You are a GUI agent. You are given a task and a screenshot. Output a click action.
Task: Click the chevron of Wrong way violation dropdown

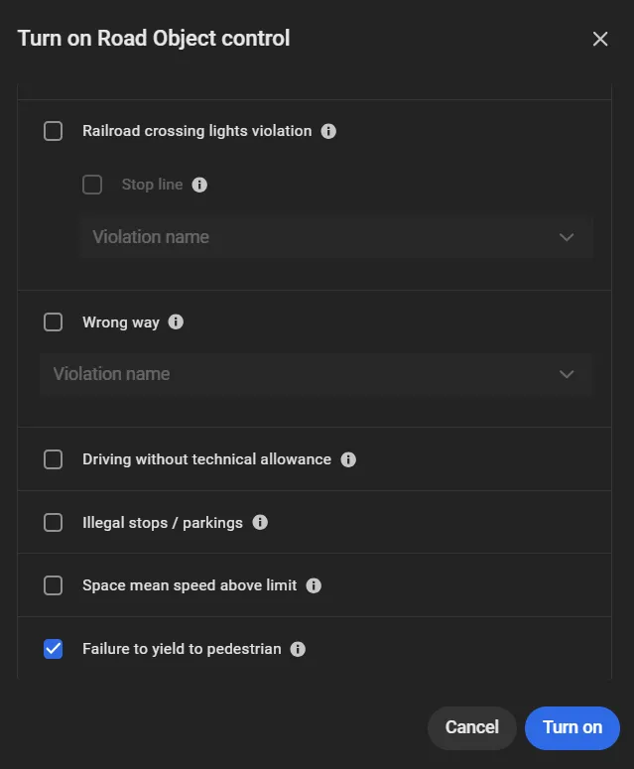(x=567, y=375)
